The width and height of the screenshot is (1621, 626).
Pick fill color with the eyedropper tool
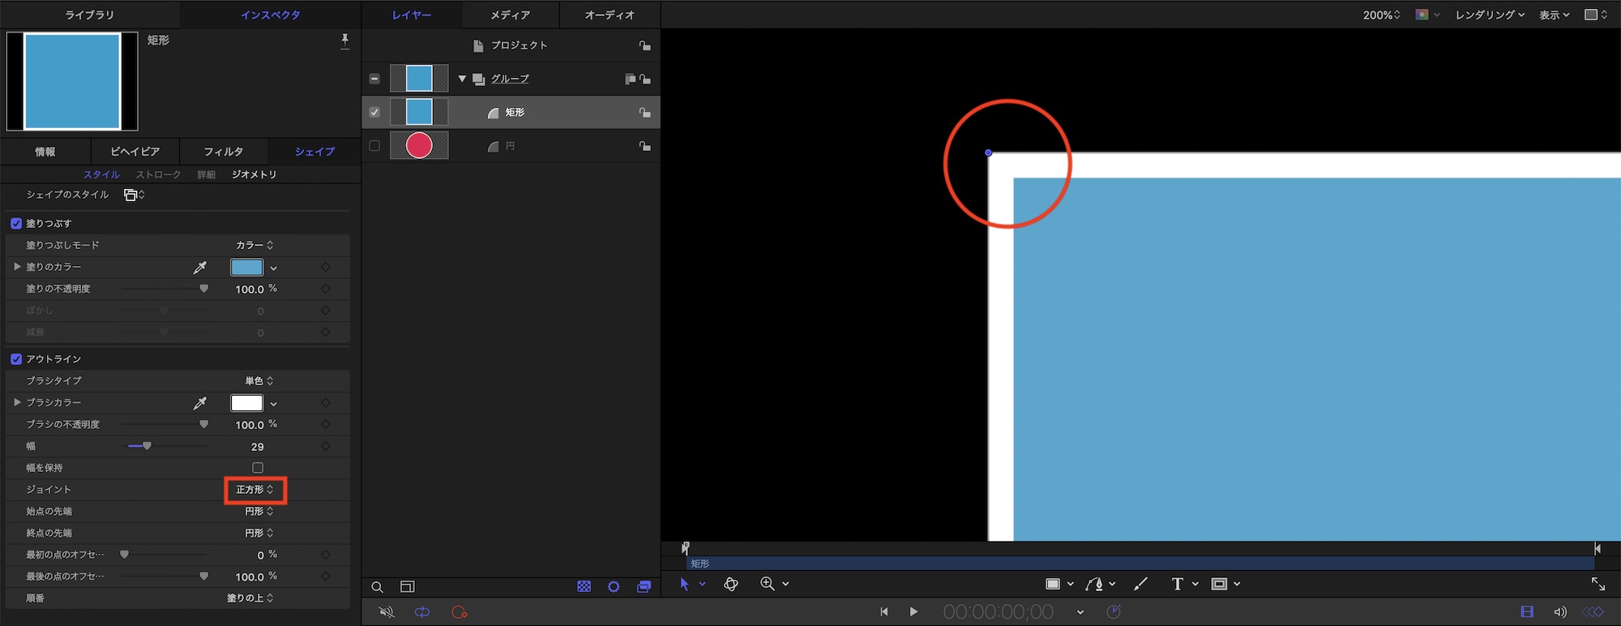click(199, 268)
